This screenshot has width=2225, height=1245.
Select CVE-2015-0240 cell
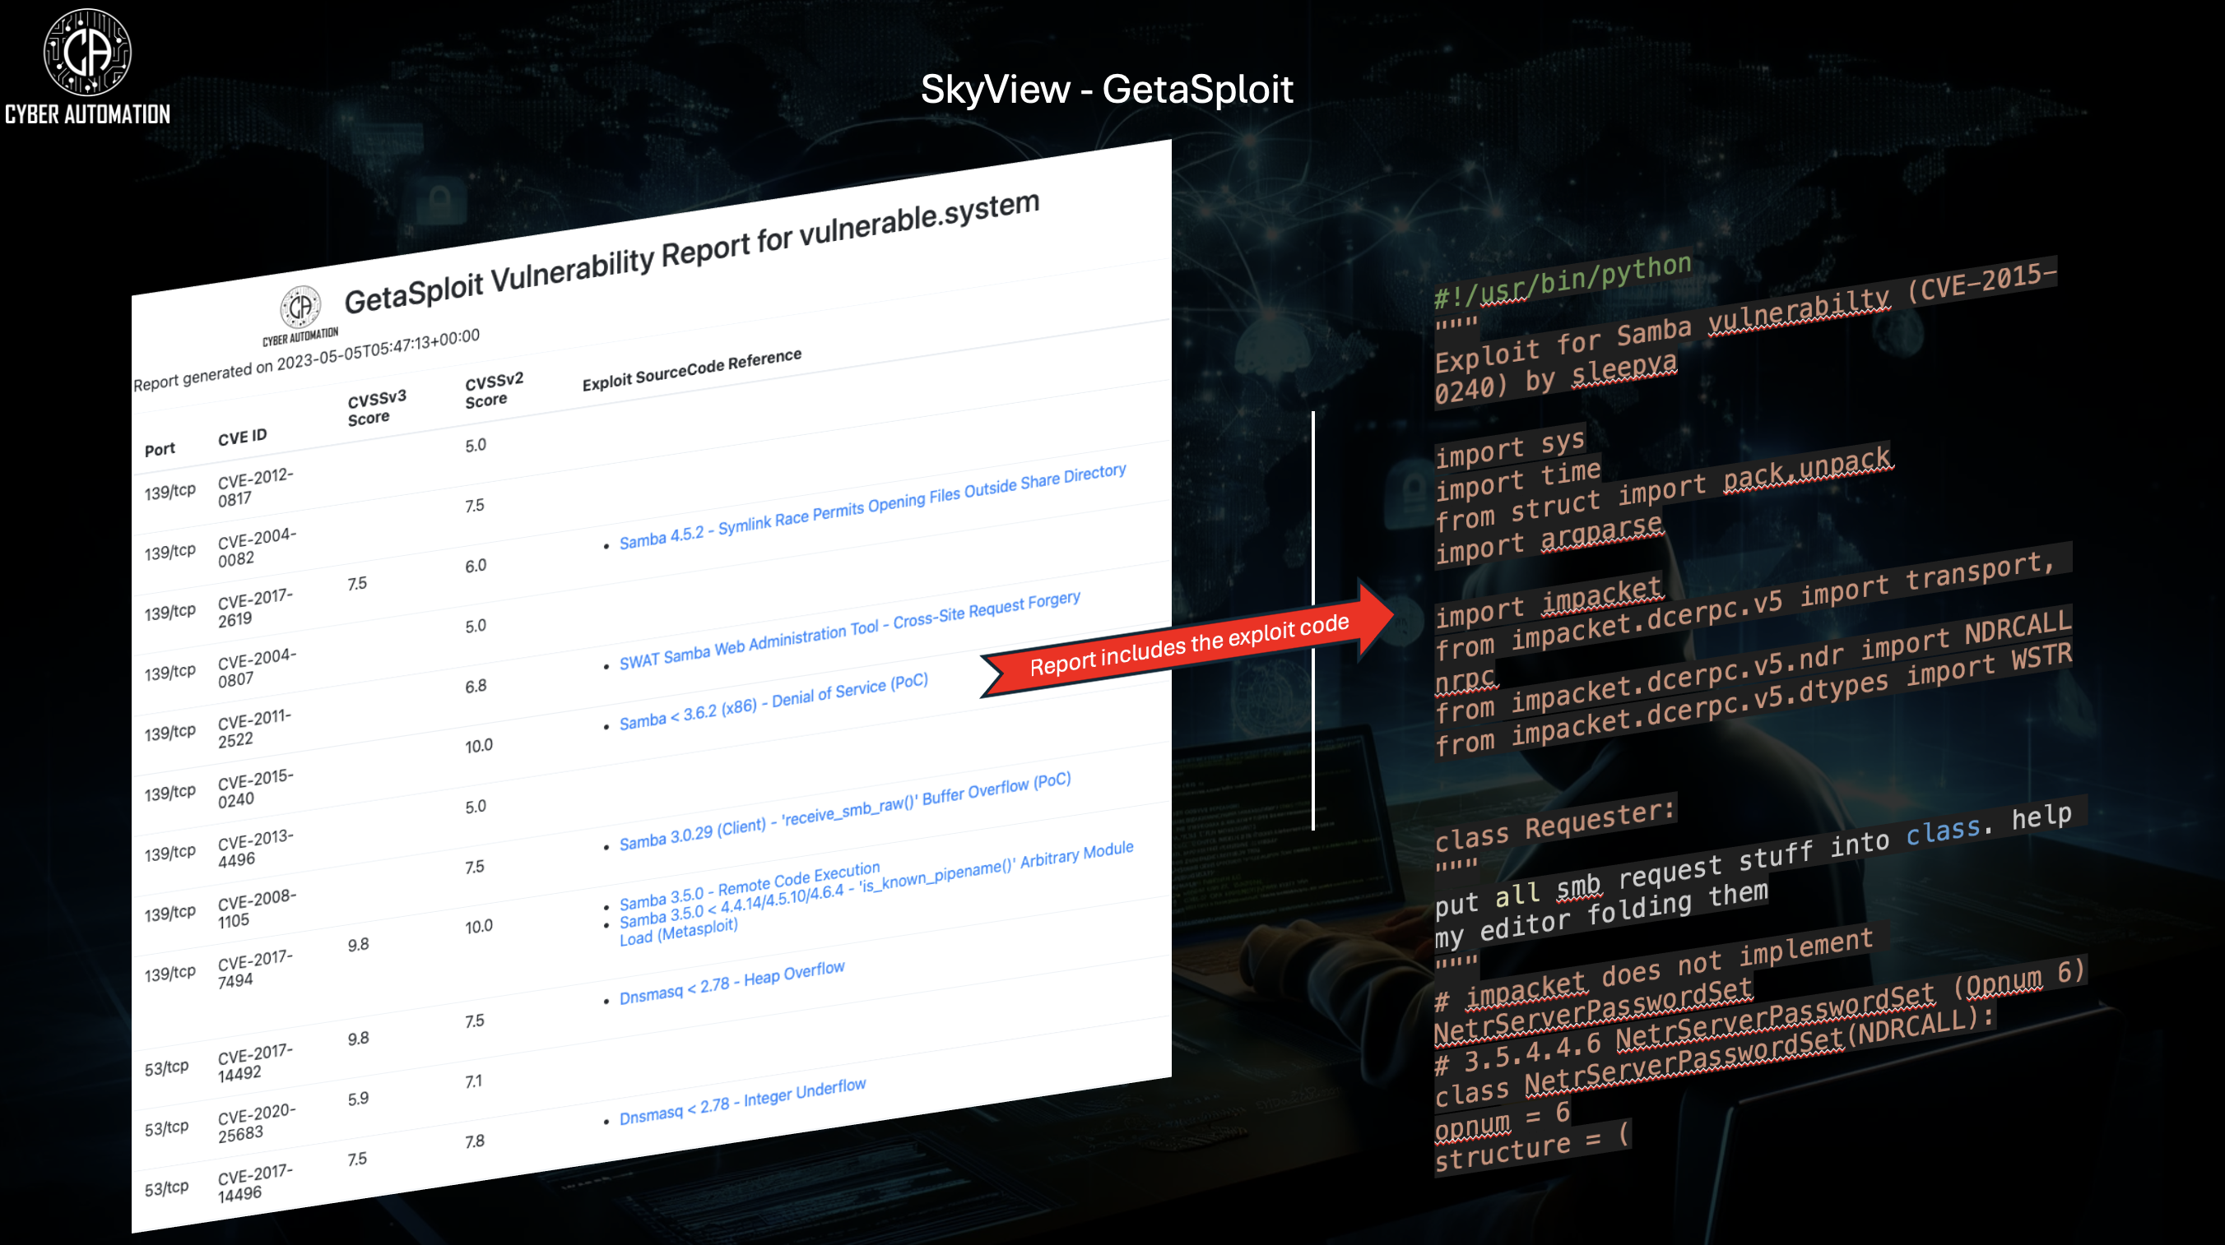(x=256, y=789)
